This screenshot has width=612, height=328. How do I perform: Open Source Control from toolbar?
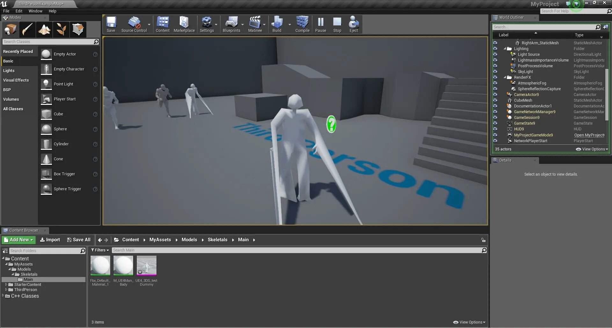134,24
